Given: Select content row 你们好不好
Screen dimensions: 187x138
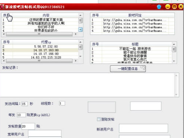Looking at the screenshot, I should tap(40, 27).
